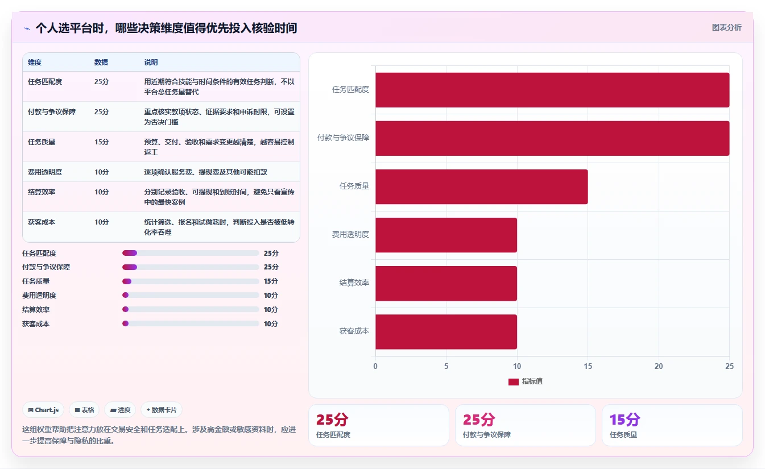Click the 任务匹配度 progress bar
Viewport: 765px width, 469px height.
tap(191, 253)
